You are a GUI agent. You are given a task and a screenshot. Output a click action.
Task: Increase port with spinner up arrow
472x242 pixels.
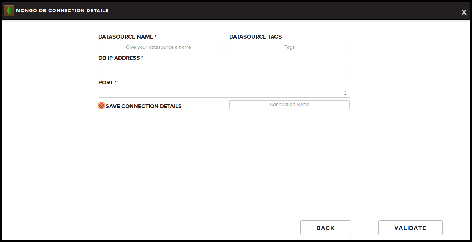pyautogui.click(x=345, y=92)
